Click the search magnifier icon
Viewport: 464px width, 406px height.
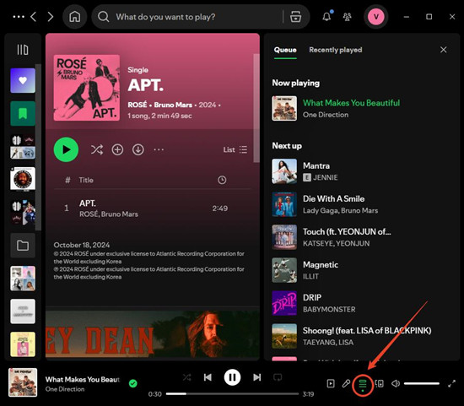103,17
